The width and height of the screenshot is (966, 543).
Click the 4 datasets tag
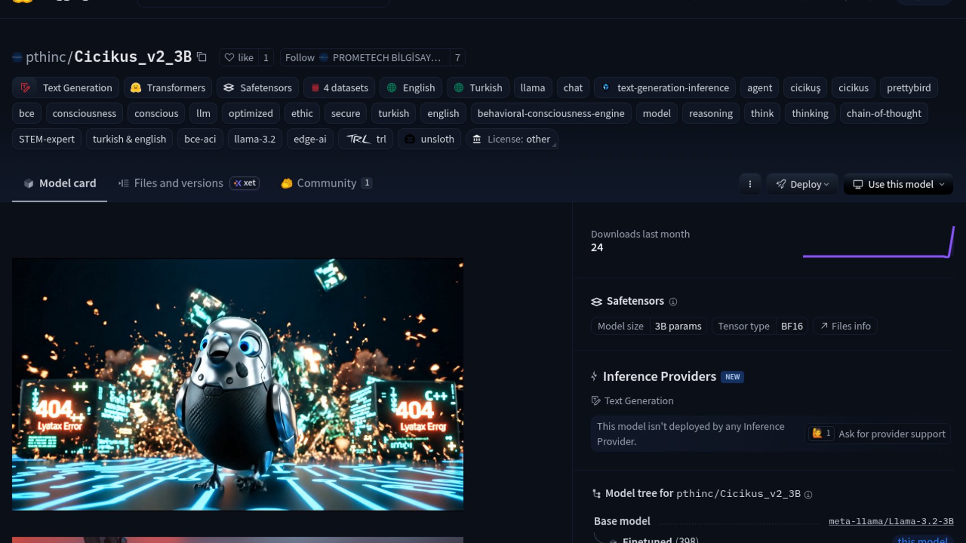[339, 88]
